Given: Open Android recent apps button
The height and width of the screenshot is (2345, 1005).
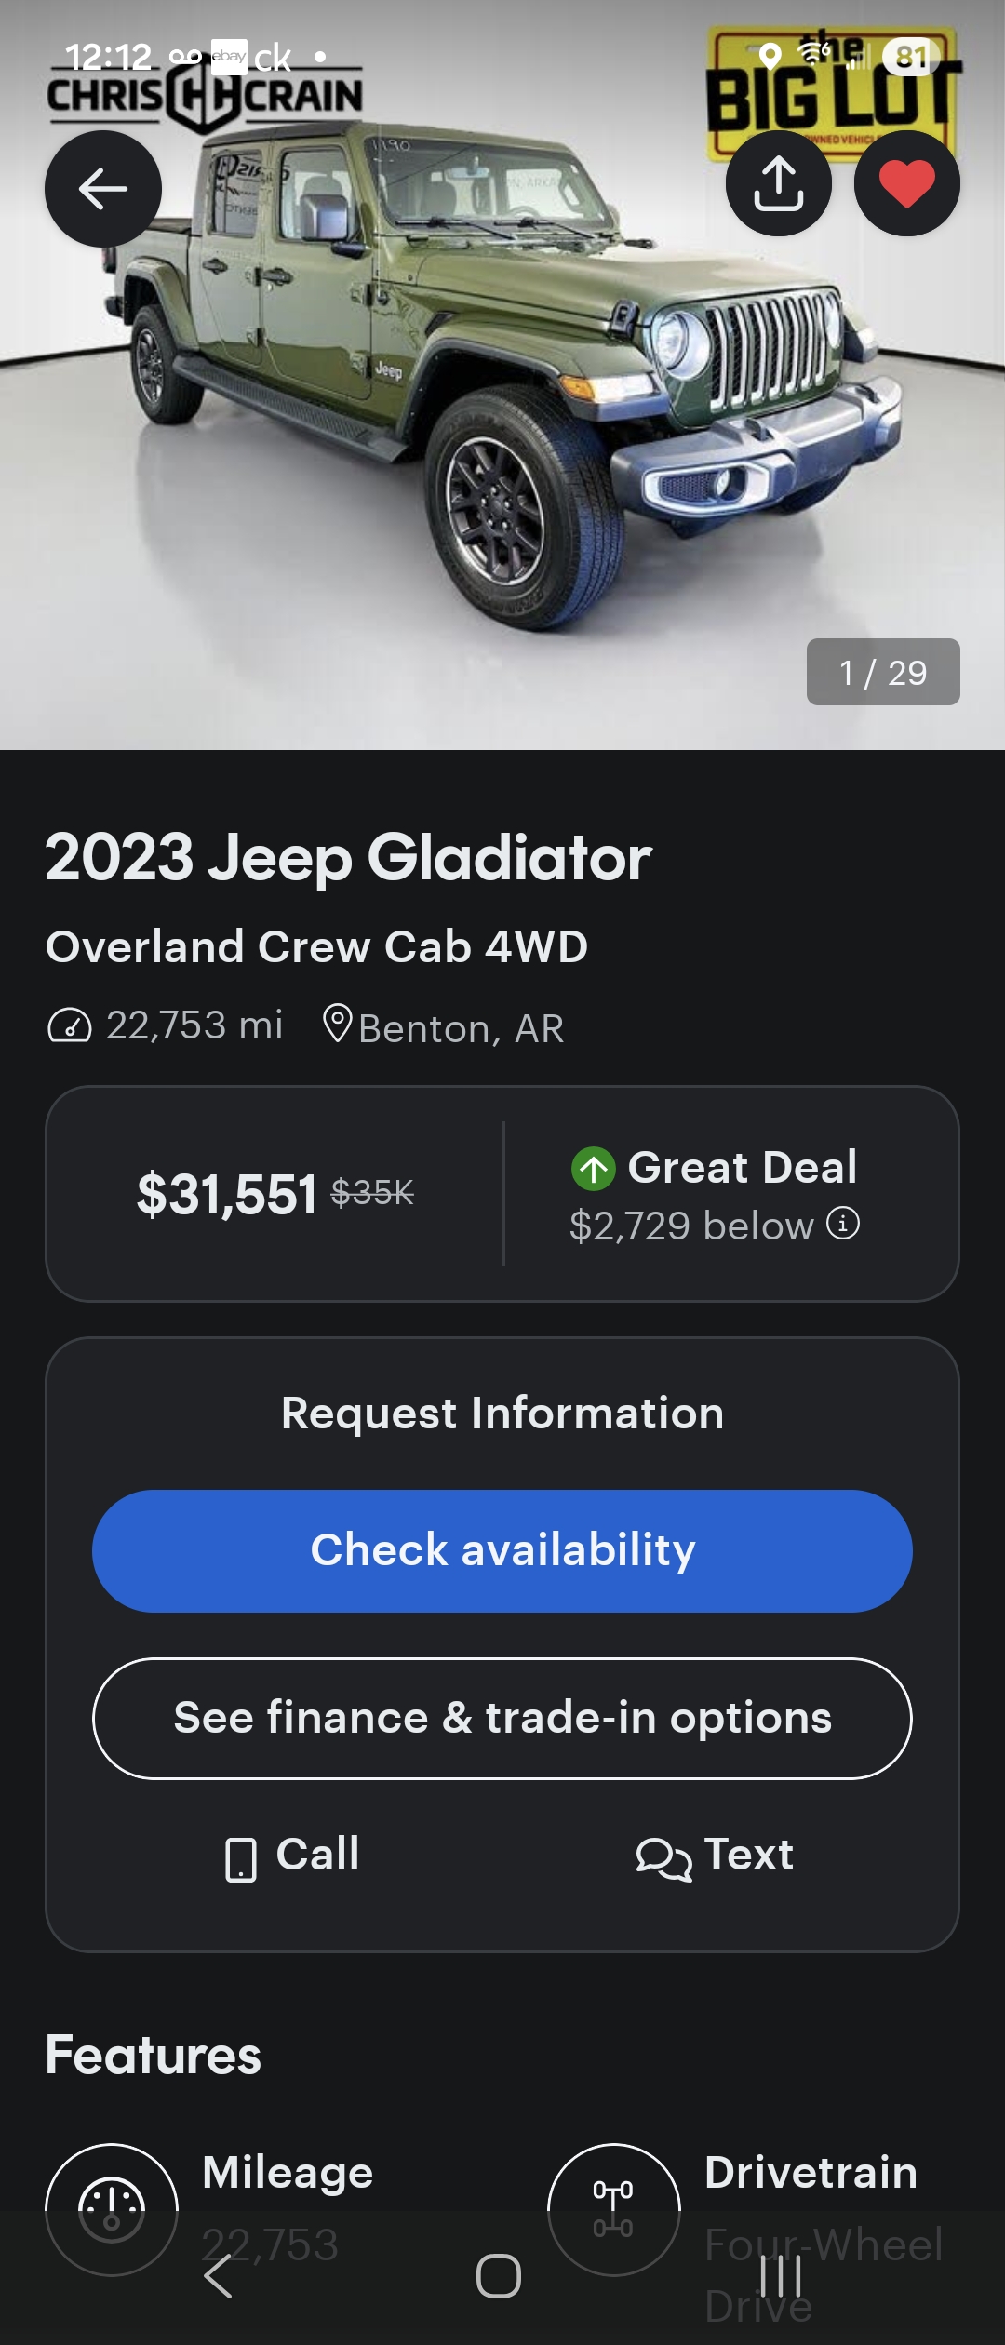Looking at the screenshot, I should (780, 2276).
